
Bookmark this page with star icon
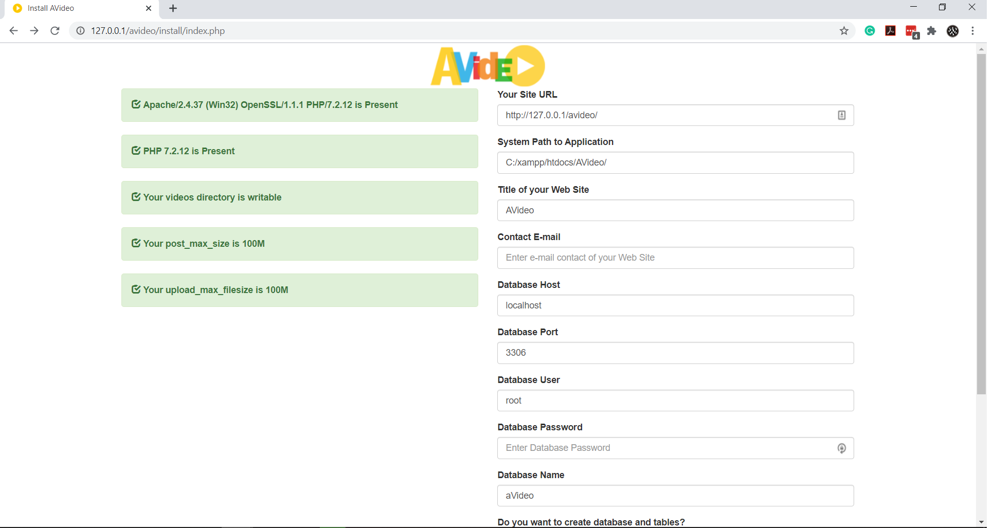844,31
